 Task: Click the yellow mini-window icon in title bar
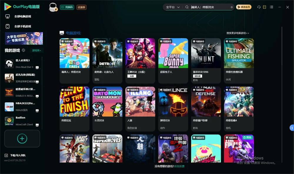pyautogui.click(x=265, y=7)
